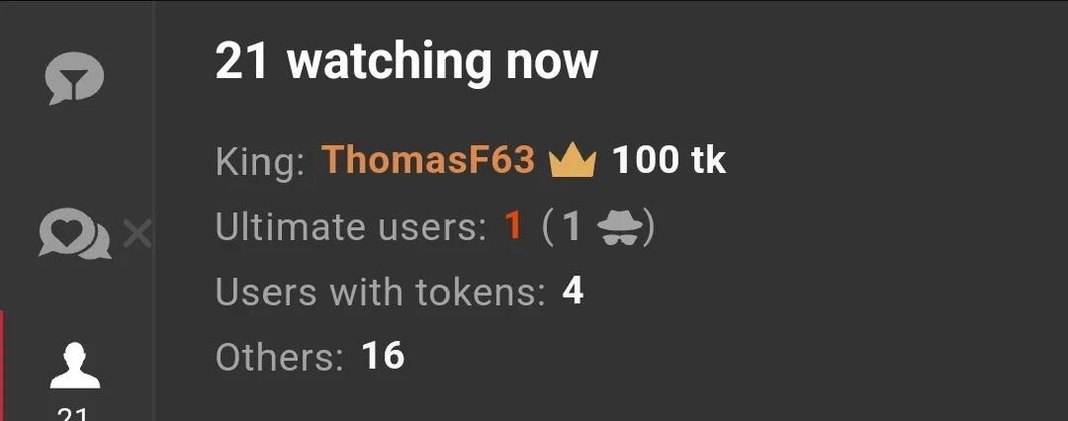Click the 21 watching now heading
The width and height of the screenshot is (1068, 421).
point(406,62)
